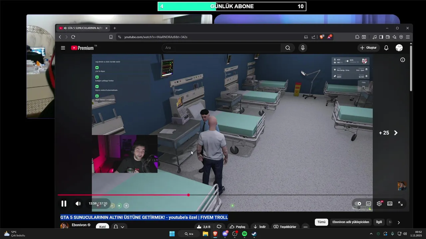Image resolution: width=426 pixels, height=239 pixels.
Task: Click the Teşekkürler thanks button
Action: point(285,227)
